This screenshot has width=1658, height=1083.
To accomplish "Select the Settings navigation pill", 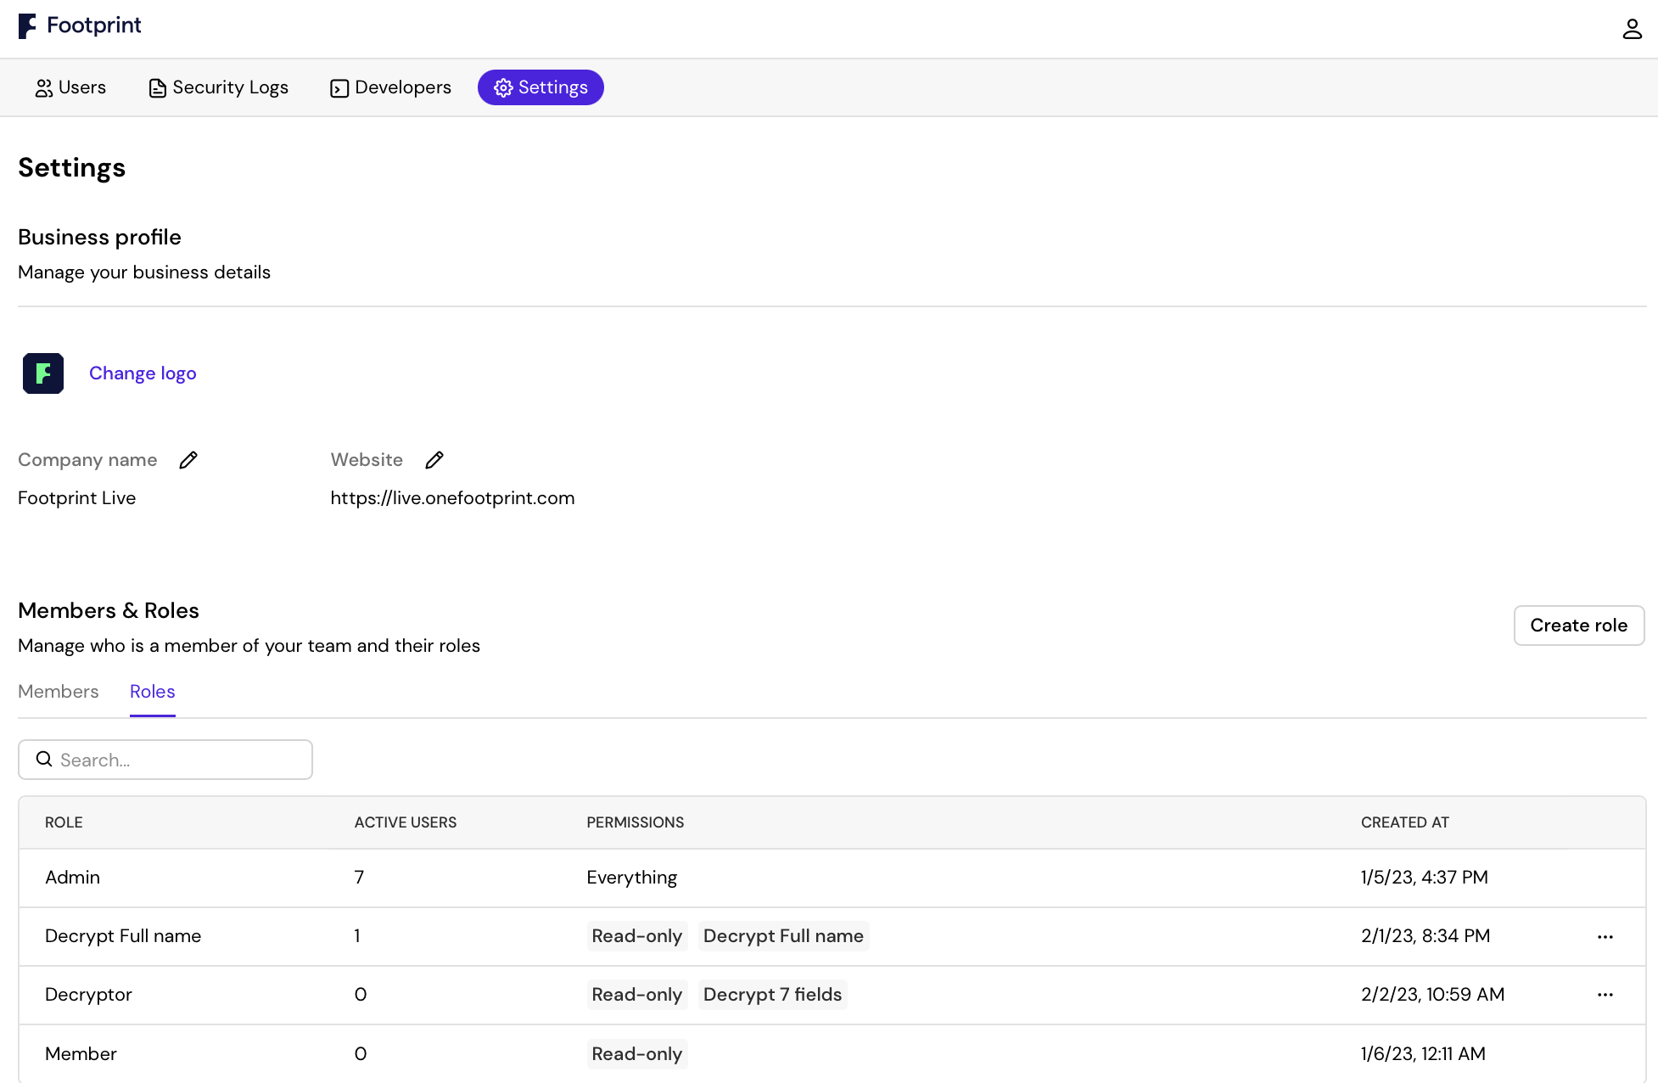I will click(x=541, y=87).
